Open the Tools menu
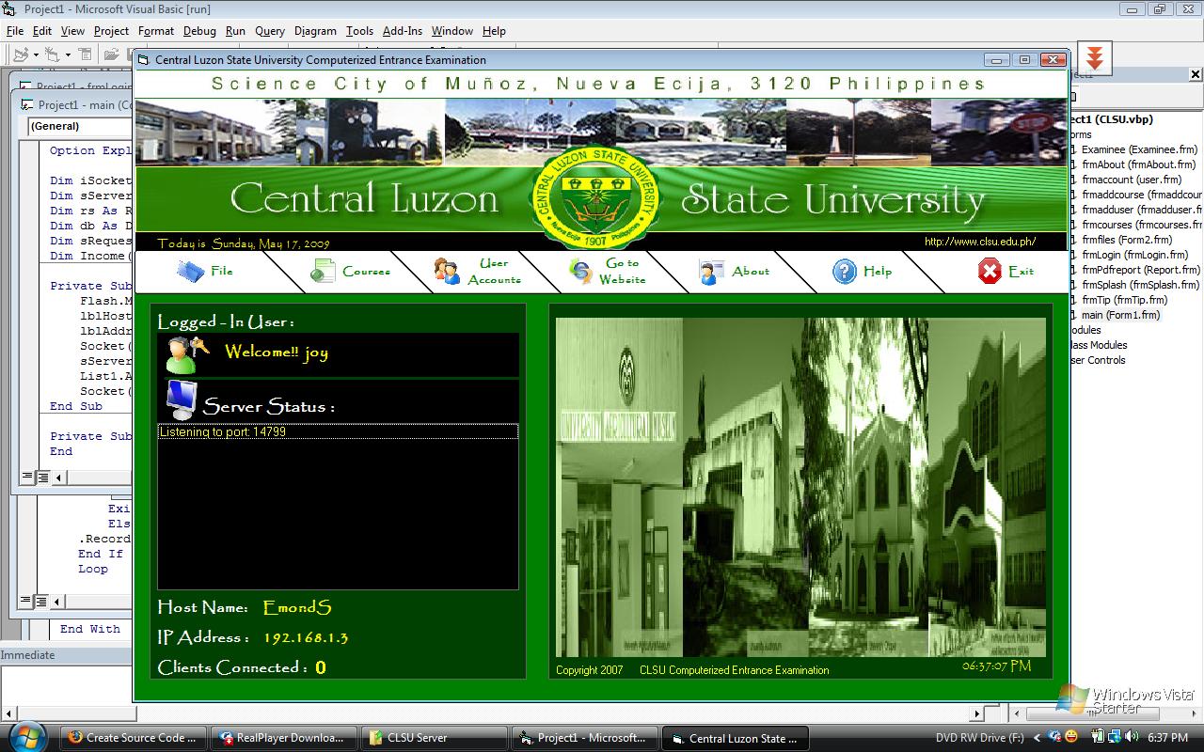Image resolution: width=1204 pixels, height=752 pixels. point(359,31)
